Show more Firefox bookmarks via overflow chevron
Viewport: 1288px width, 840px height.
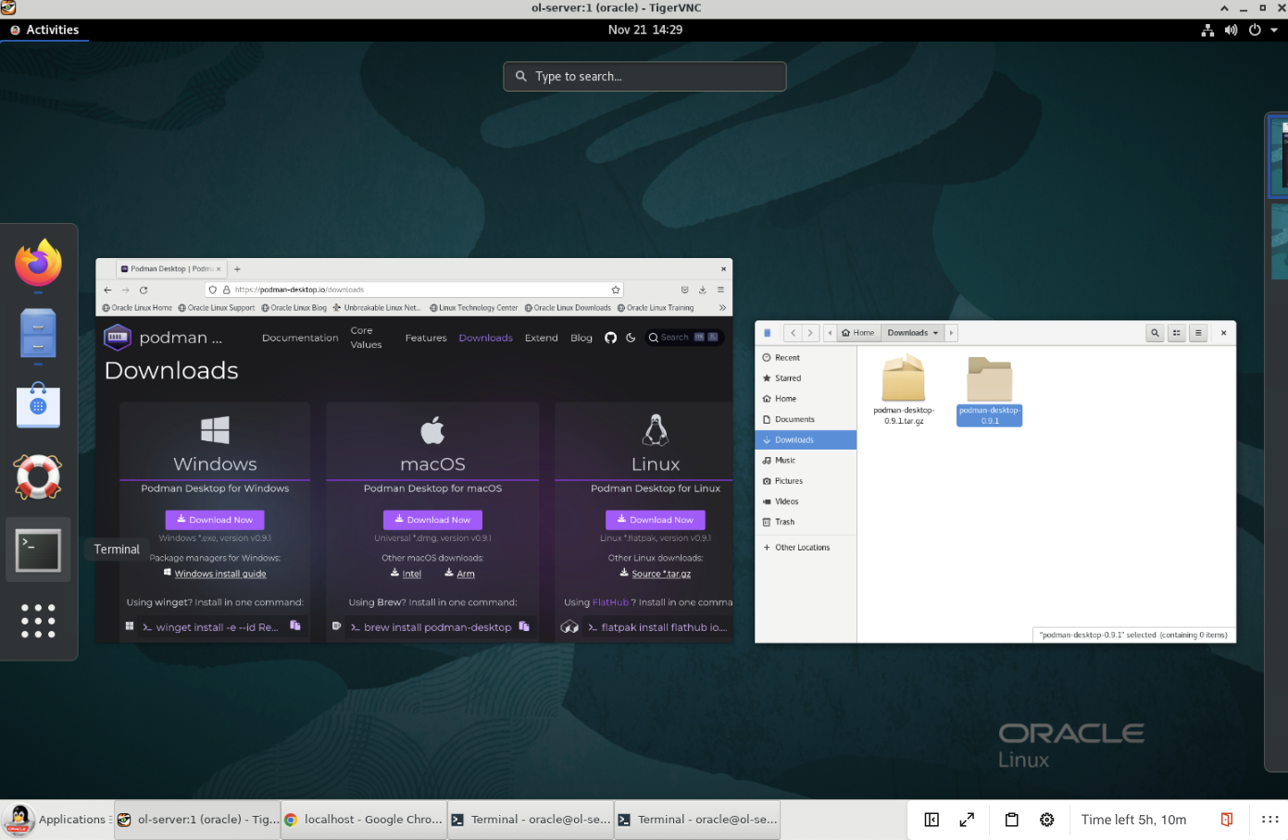coord(722,308)
